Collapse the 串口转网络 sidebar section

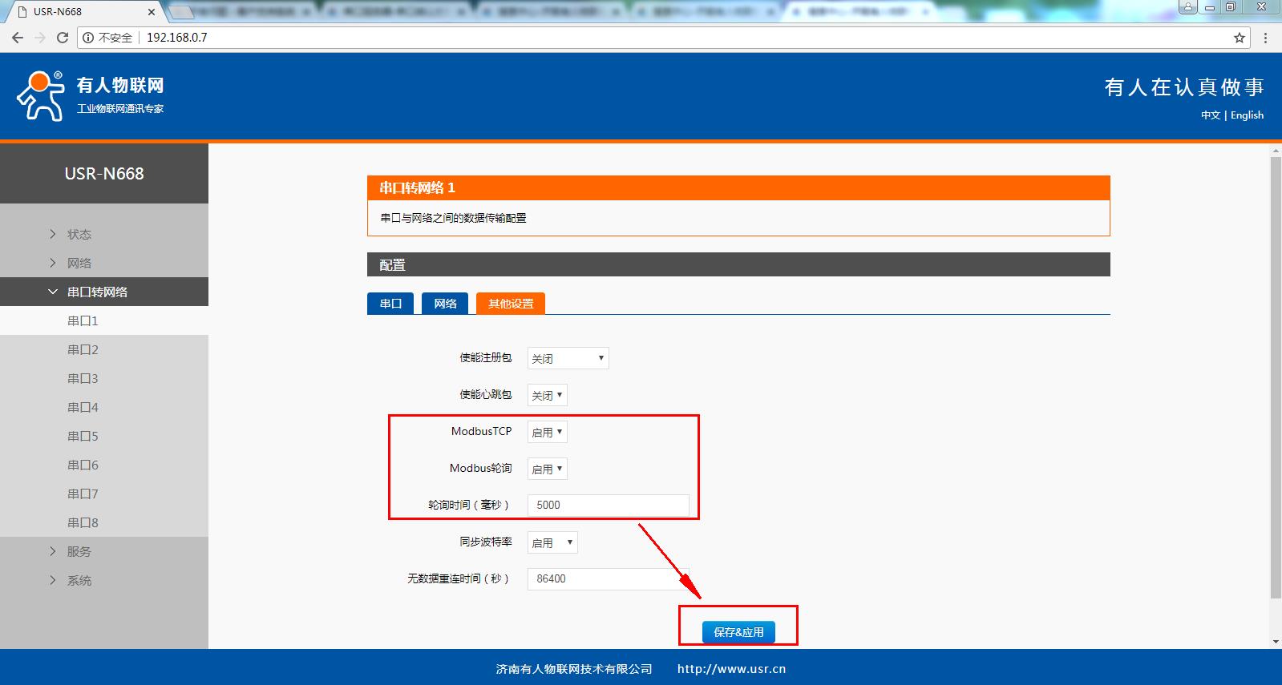[x=96, y=292]
